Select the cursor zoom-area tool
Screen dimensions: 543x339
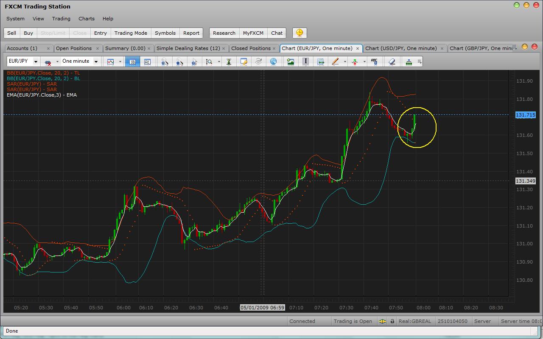(x=194, y=61)
